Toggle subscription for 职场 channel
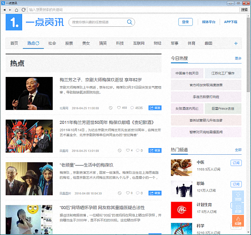Viewport: 251px width, 235px height. click(x=236, y=184)
